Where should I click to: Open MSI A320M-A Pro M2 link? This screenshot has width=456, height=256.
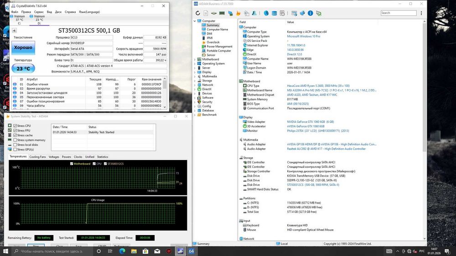(332, 90)
